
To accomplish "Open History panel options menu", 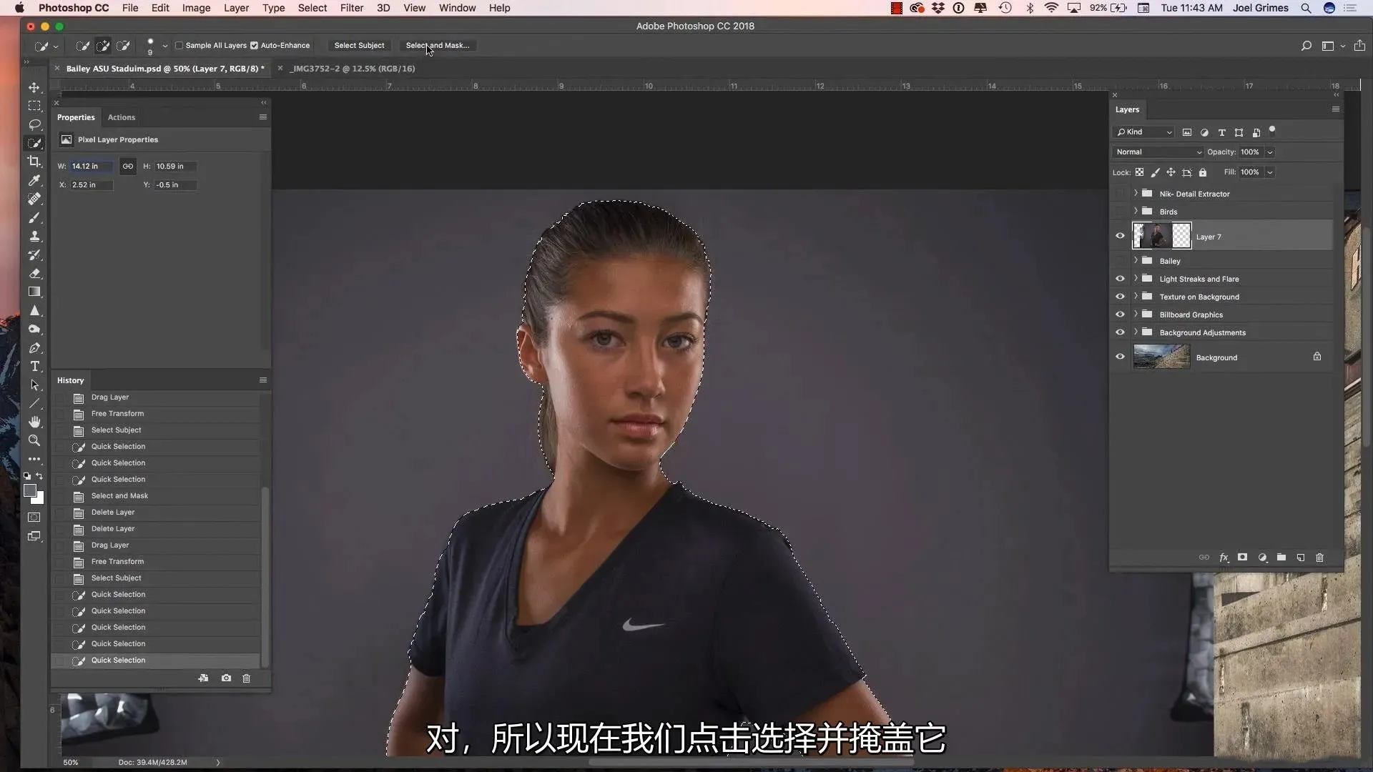I will (262, 380).
